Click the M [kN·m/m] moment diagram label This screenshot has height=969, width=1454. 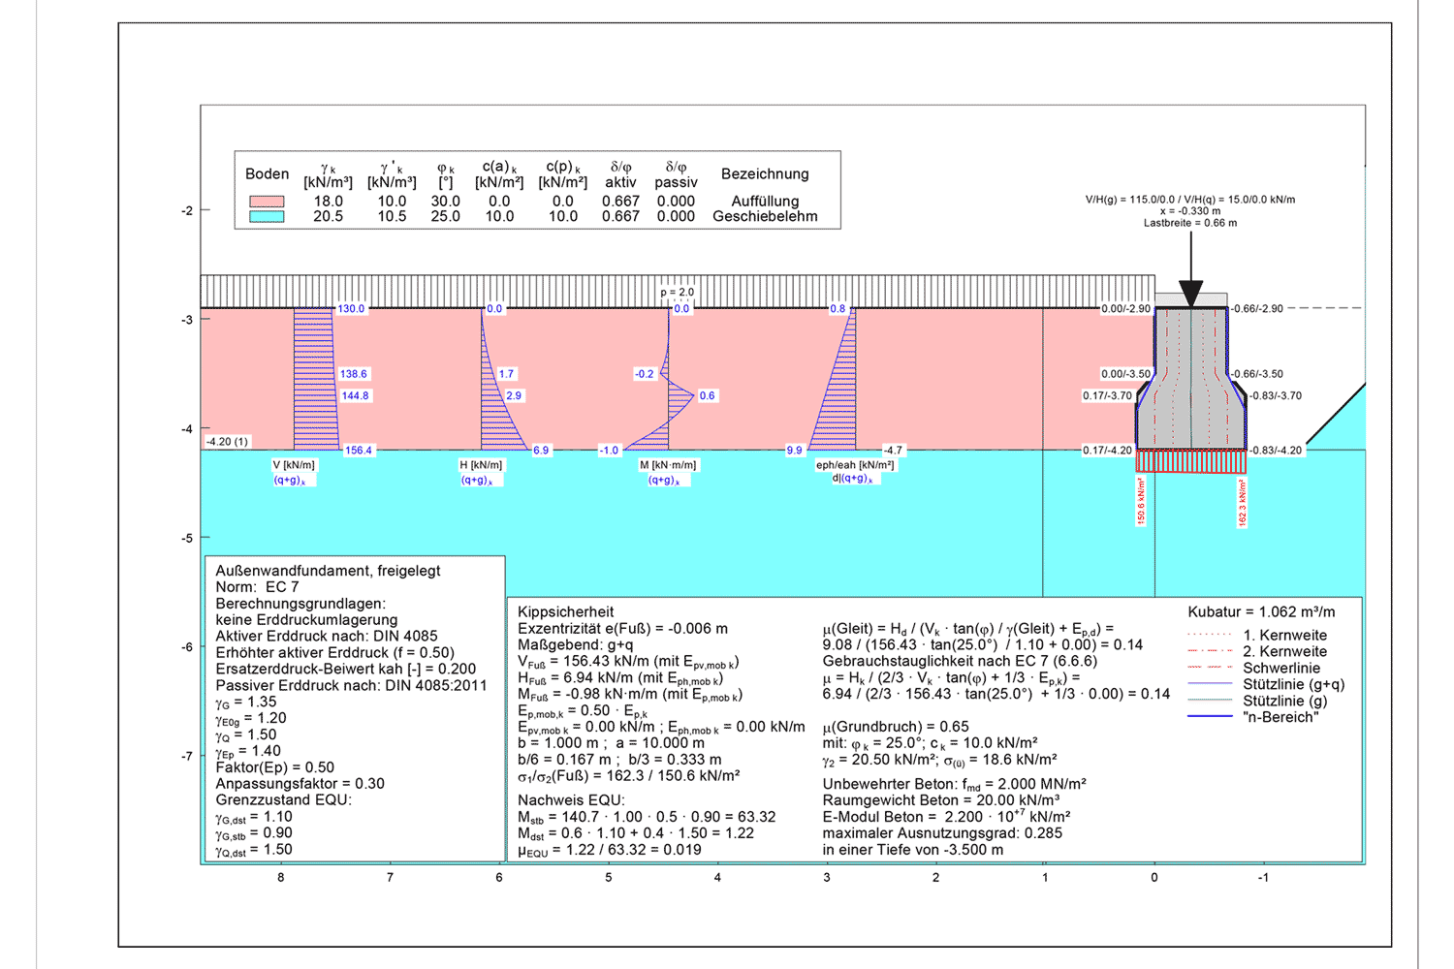(668, 465)
